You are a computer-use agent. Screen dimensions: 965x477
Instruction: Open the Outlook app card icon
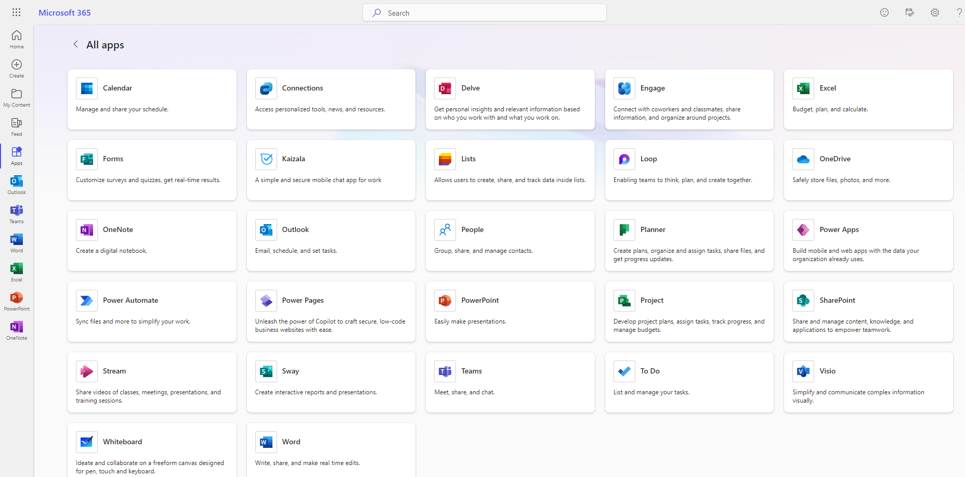(266, 229)
